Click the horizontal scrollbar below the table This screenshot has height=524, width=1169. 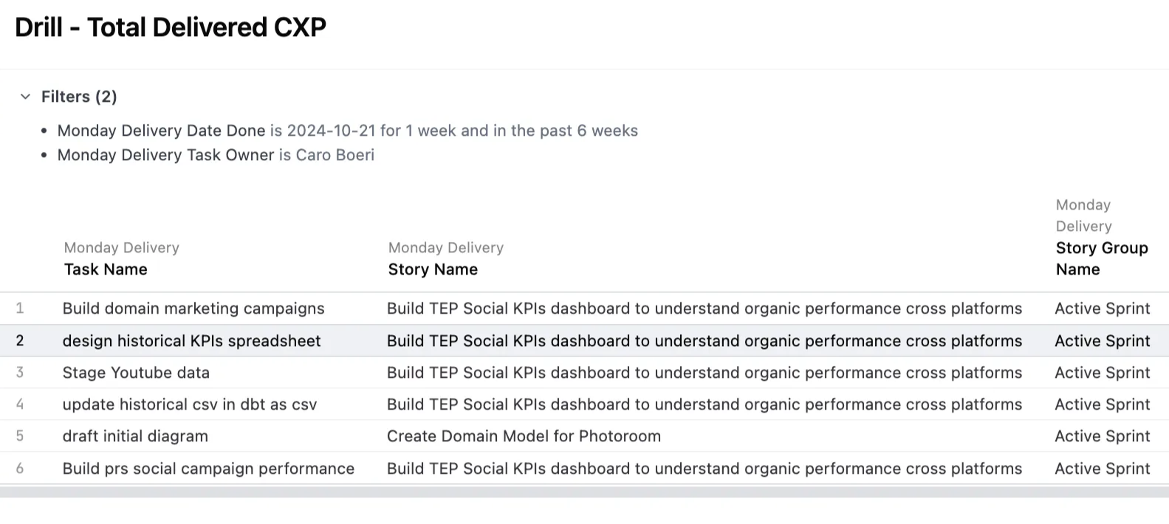[583, 492]
